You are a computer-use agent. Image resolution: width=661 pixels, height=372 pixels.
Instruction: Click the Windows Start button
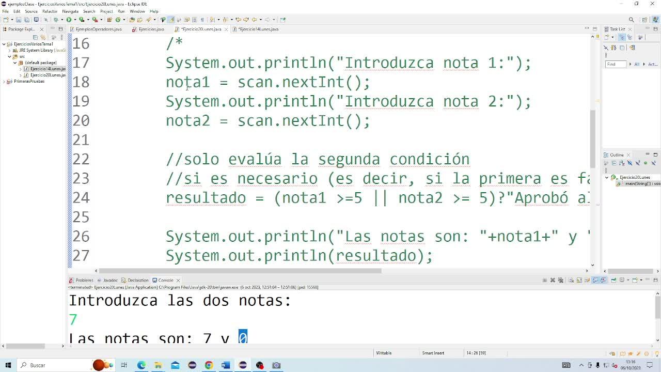[x=8, y=365]
